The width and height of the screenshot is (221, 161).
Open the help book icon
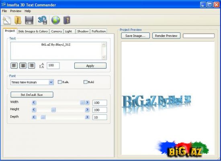tap(67, 20)
